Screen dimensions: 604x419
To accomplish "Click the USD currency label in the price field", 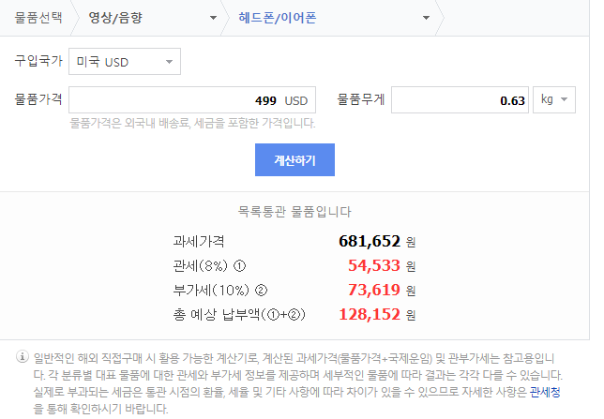I will (296, 100).
